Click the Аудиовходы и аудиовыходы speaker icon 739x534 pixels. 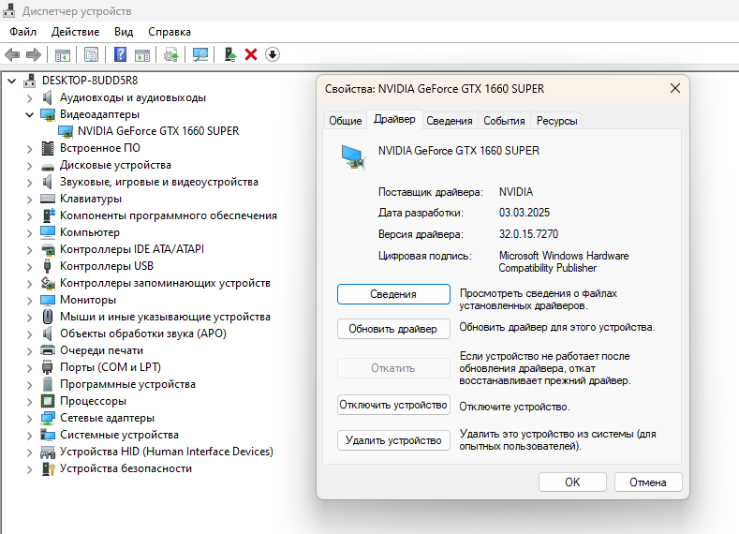48,97
